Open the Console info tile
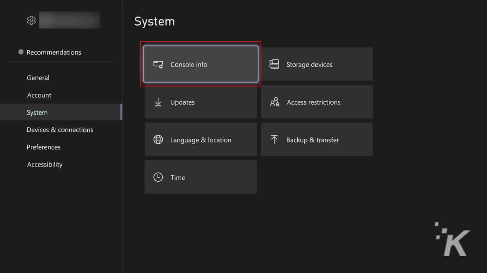Screen dimensions: 487x273 click(201, 64)
